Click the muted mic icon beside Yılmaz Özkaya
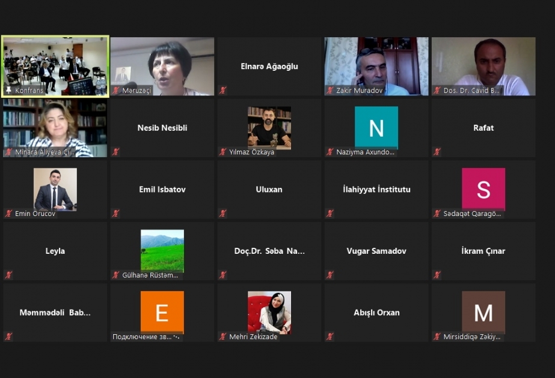Image resolution: width=555 pixels, height=378 pixels. click(x=222, y=152)
